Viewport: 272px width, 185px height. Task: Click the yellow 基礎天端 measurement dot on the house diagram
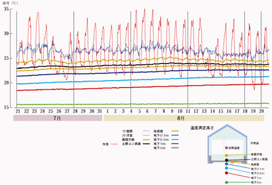click(226, 156)
